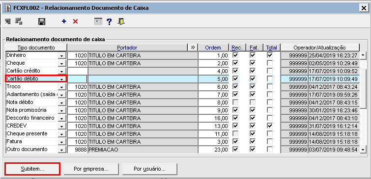
Task: Toggle Fat. checkbox for Troco row
Action: (x=253, y=87)
